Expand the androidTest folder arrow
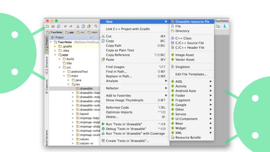The image size is (270, 152). coord(64,72)
